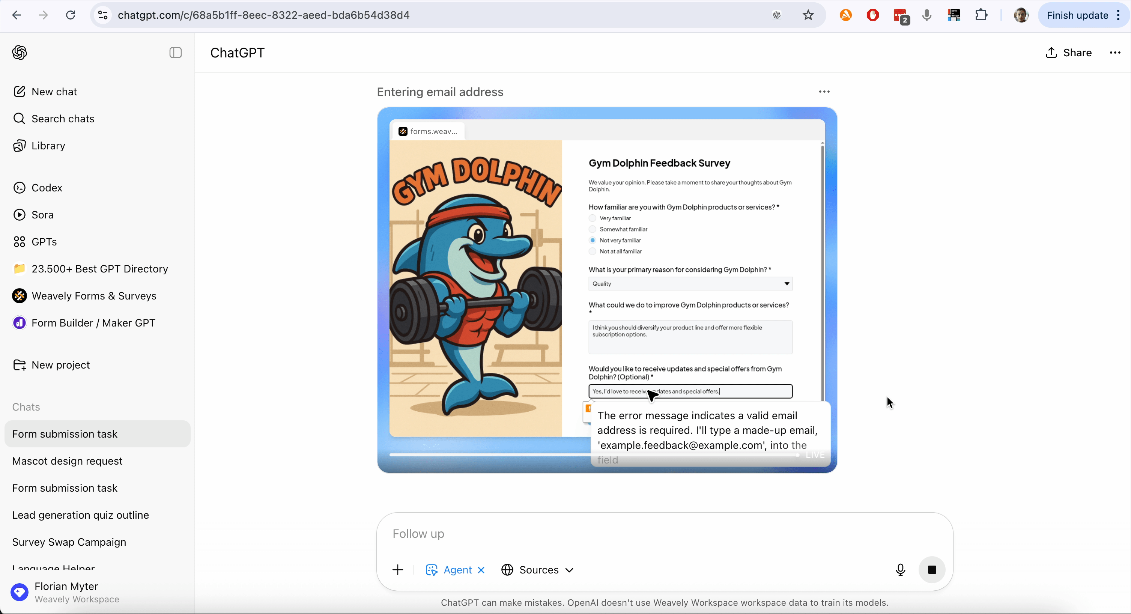
Task: Click the Entering email address status text
Action: 440,92
